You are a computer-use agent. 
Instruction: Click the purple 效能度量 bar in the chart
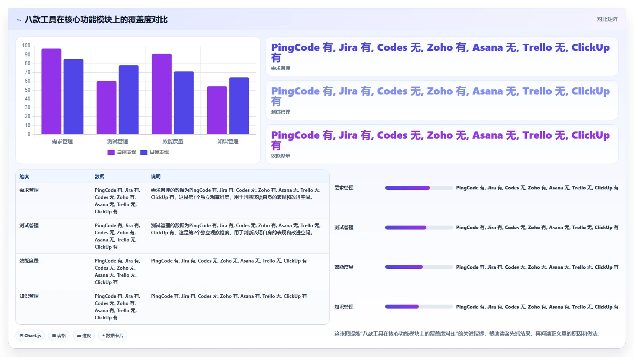[x=162, y=94]
